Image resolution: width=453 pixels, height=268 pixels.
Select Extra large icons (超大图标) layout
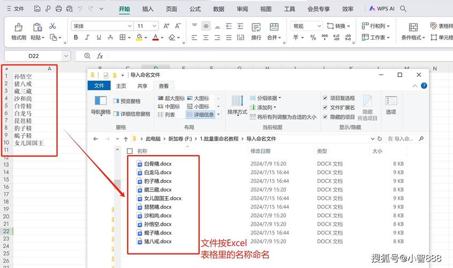[x=171, y=98]
